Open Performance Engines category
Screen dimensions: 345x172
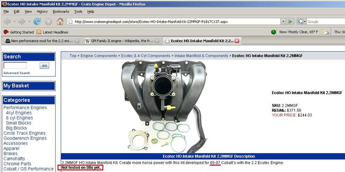[25, 108]
